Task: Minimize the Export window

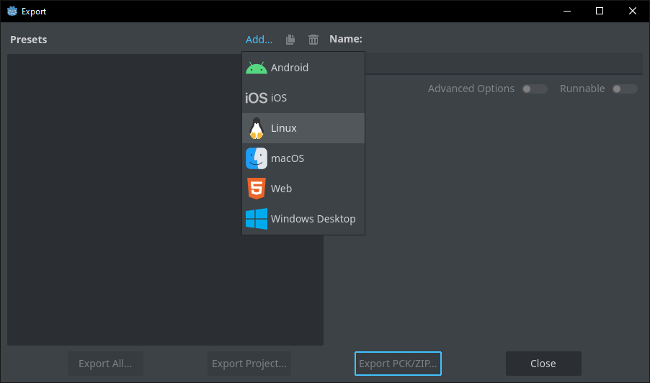Action: [567, 12]
